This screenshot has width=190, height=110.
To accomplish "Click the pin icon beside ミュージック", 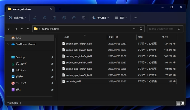I will [52, 83].
